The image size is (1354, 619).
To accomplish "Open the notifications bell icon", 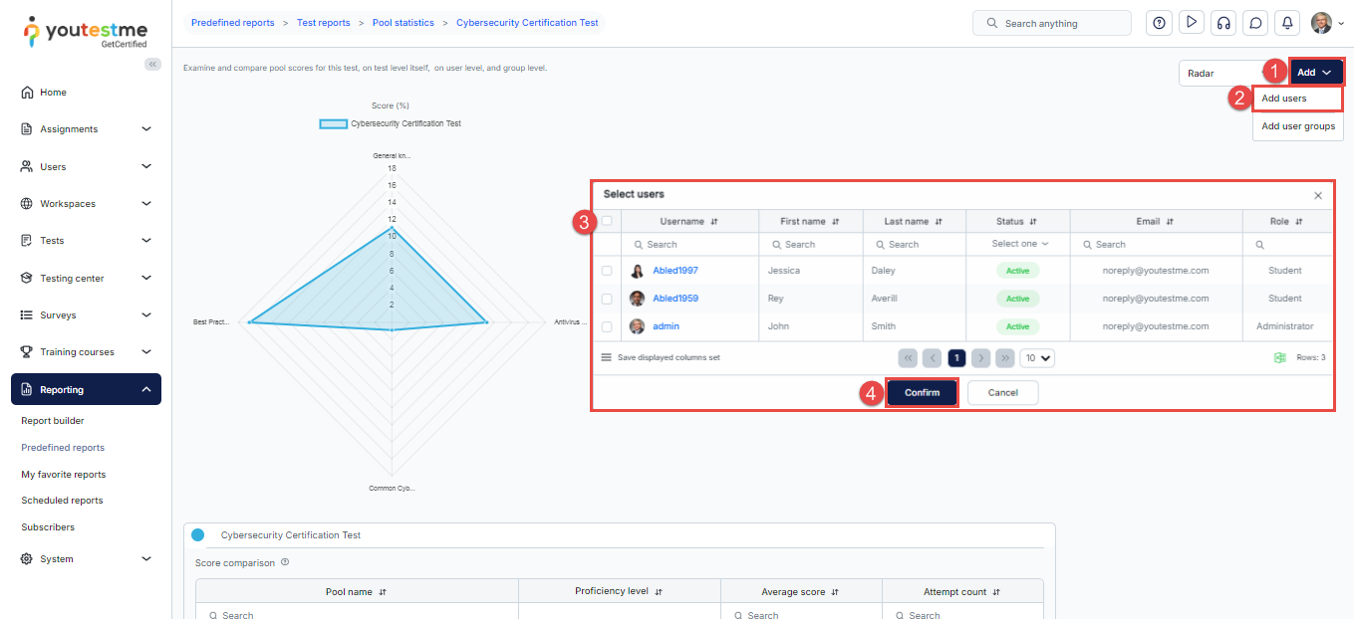I will pyautogui.click(x=1288, y=23).
